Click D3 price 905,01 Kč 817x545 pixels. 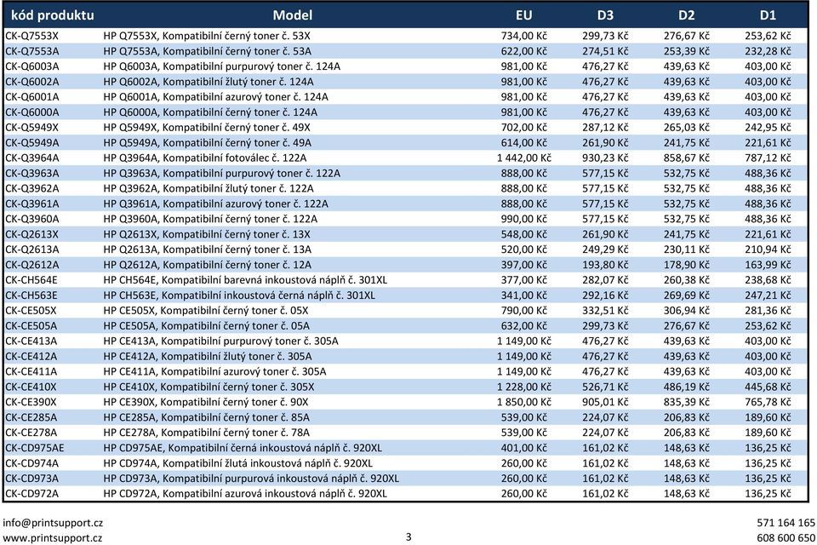pyautogui.click(x=605, y=402)
